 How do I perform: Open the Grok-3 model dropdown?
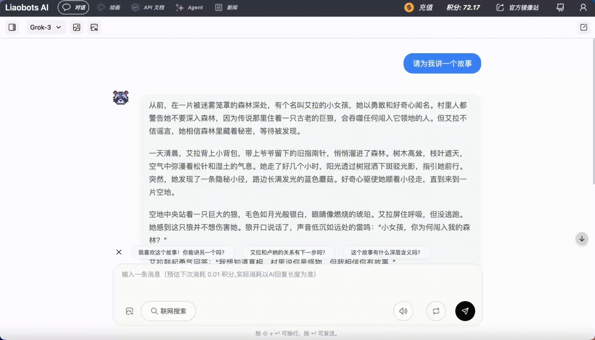pos(45,27)
